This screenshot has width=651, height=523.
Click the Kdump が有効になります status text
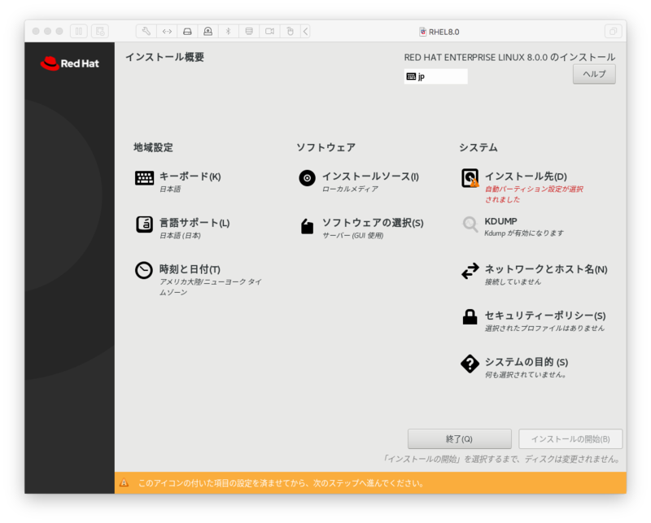[524, 233]
